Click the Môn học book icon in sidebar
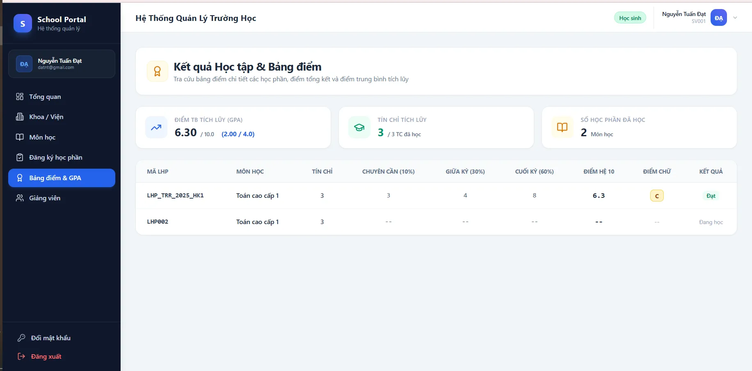 20,137
